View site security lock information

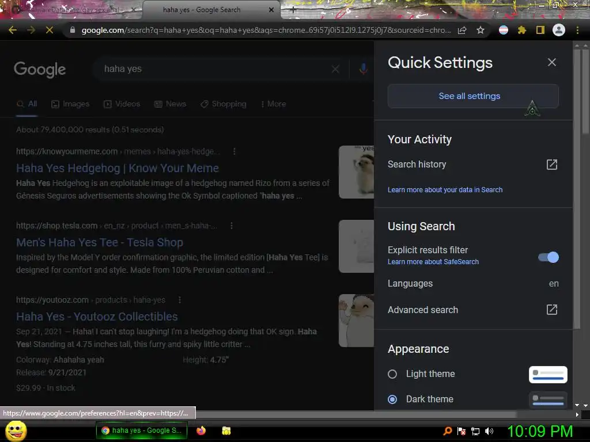[73, 30]
